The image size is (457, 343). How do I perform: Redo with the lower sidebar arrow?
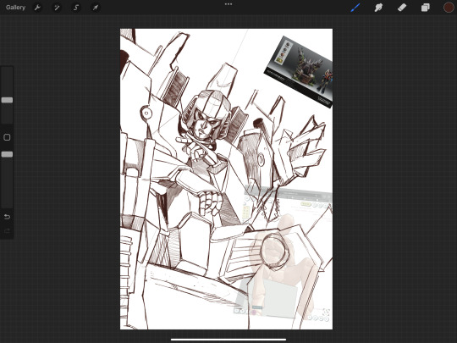[x=7, y=231]
